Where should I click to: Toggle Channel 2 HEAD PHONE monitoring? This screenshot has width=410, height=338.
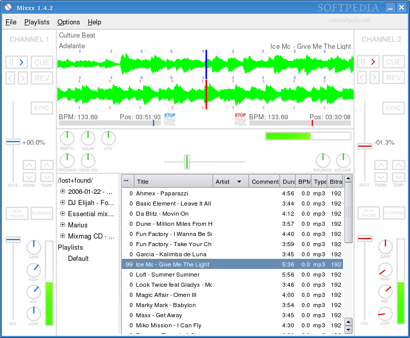[x=369, y=213]
